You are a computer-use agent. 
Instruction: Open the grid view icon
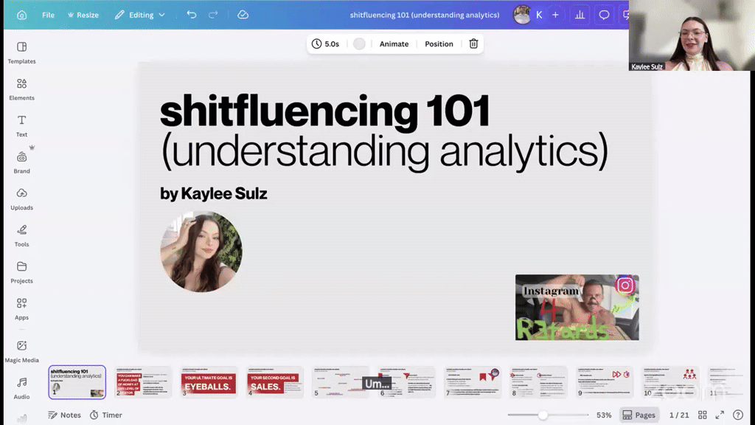pos(703,415)
